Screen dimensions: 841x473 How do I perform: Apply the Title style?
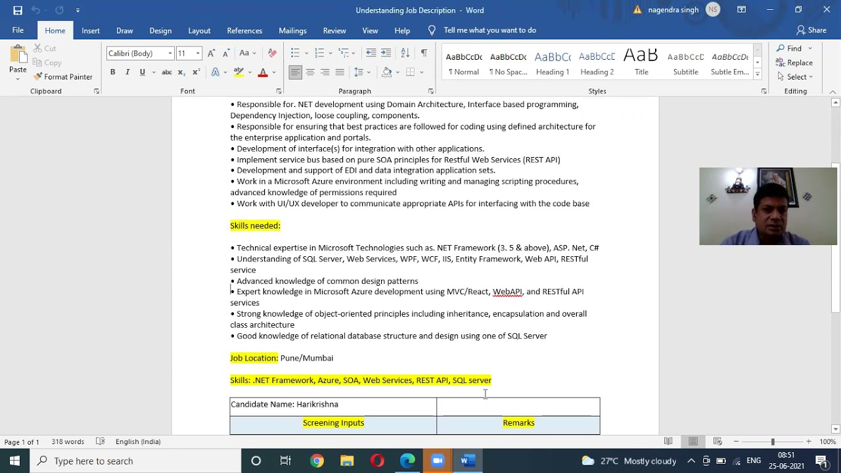click(x=641, y=62)
